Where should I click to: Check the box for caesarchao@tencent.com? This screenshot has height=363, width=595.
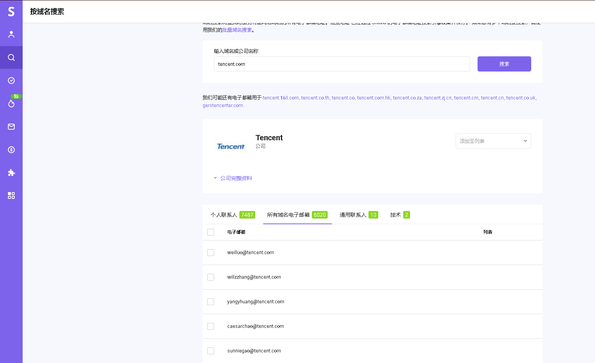pos(211,326)
